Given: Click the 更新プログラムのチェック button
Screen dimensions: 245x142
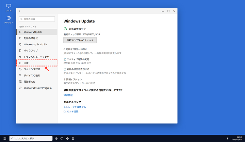Looking at the screenshot, I should (80, 40).
